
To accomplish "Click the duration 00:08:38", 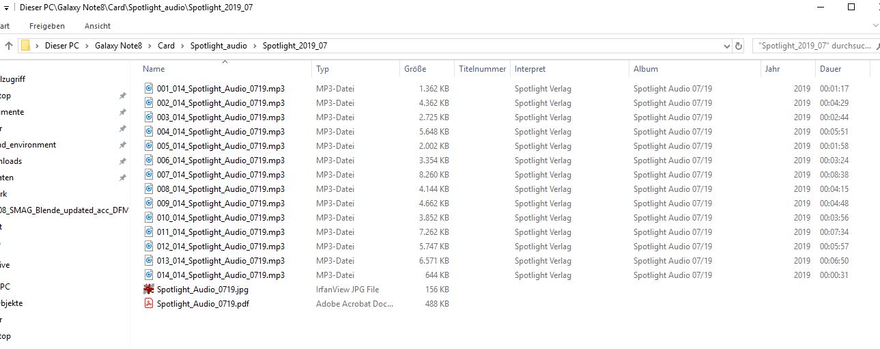I will coord(834,175).
